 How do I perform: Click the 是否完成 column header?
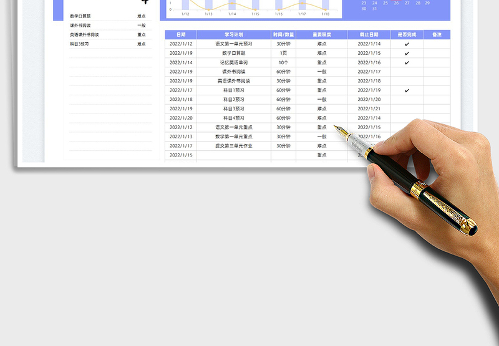click(407, 34)
